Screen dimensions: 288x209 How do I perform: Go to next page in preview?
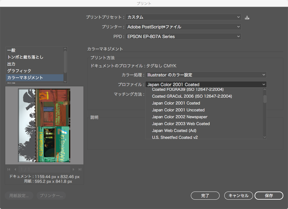point(74,169)
